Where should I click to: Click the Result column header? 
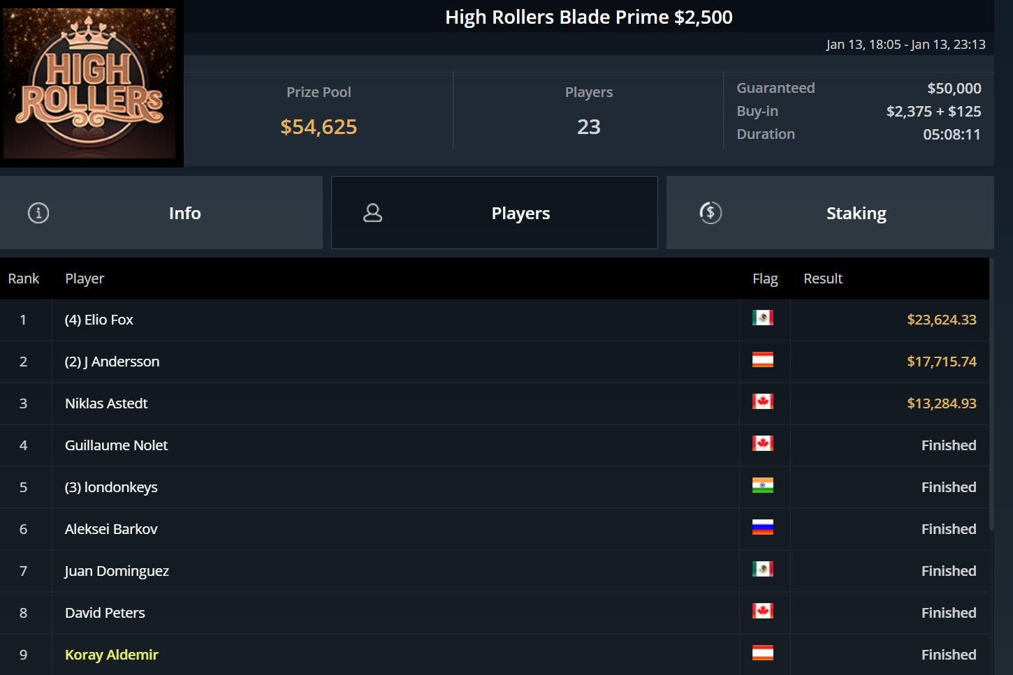click(823, 279)
